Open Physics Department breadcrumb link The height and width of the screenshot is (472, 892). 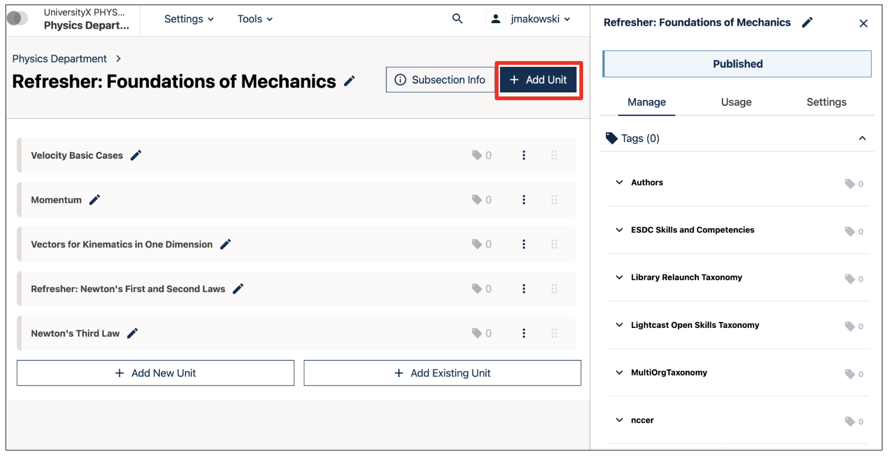[x=59, y=59]
